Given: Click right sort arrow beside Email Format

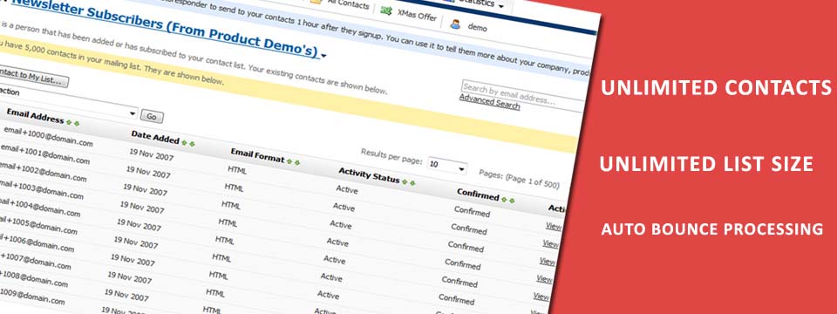Looking at the screenshot, I should [x=297, y=162].
